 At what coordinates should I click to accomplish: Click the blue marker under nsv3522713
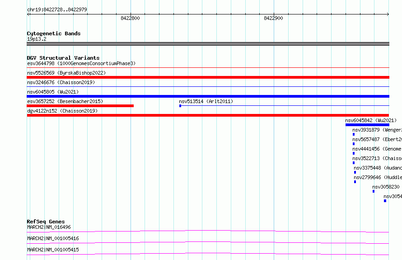pos(354,163)
